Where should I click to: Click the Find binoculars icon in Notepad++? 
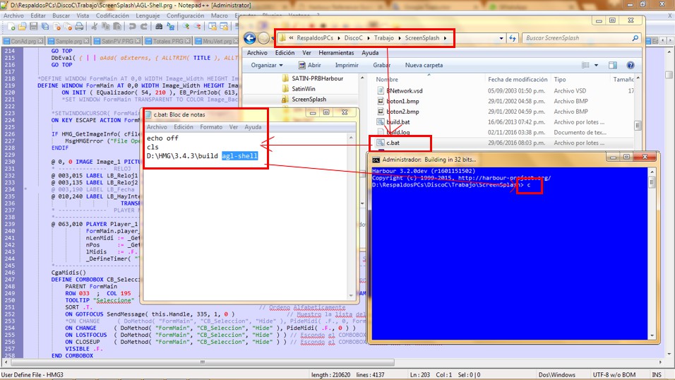[x=159, y=27]
